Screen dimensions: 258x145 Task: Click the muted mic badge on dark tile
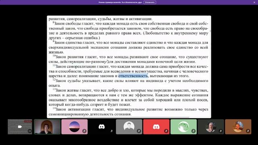221,131
